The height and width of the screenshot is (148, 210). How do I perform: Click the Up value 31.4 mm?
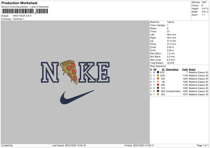[x=171, y=41]
